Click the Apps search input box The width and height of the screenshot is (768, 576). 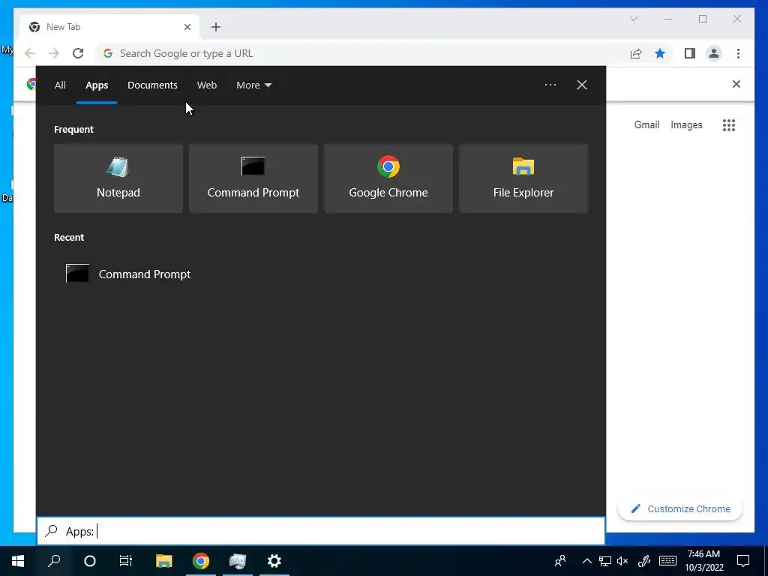click(x=321, y=531)
